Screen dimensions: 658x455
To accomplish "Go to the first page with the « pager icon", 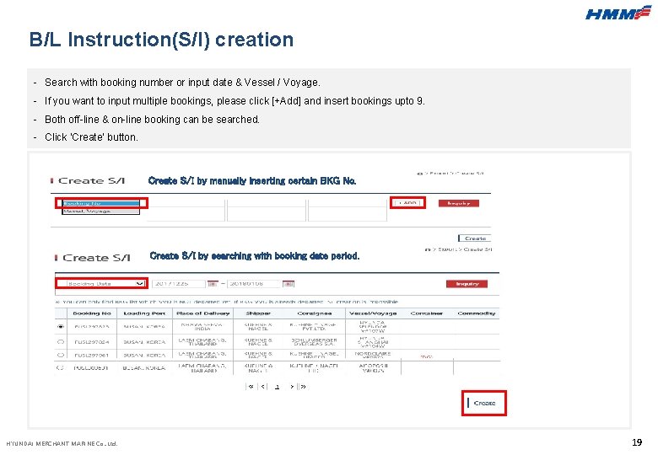I will [251, 386].
